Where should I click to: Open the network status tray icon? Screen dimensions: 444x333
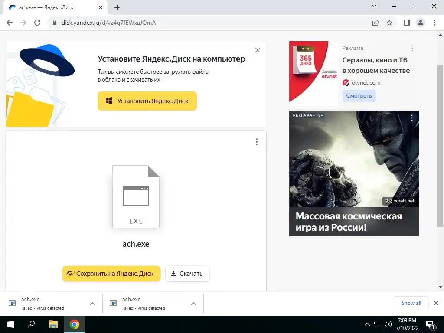click(x=378, y=324)
